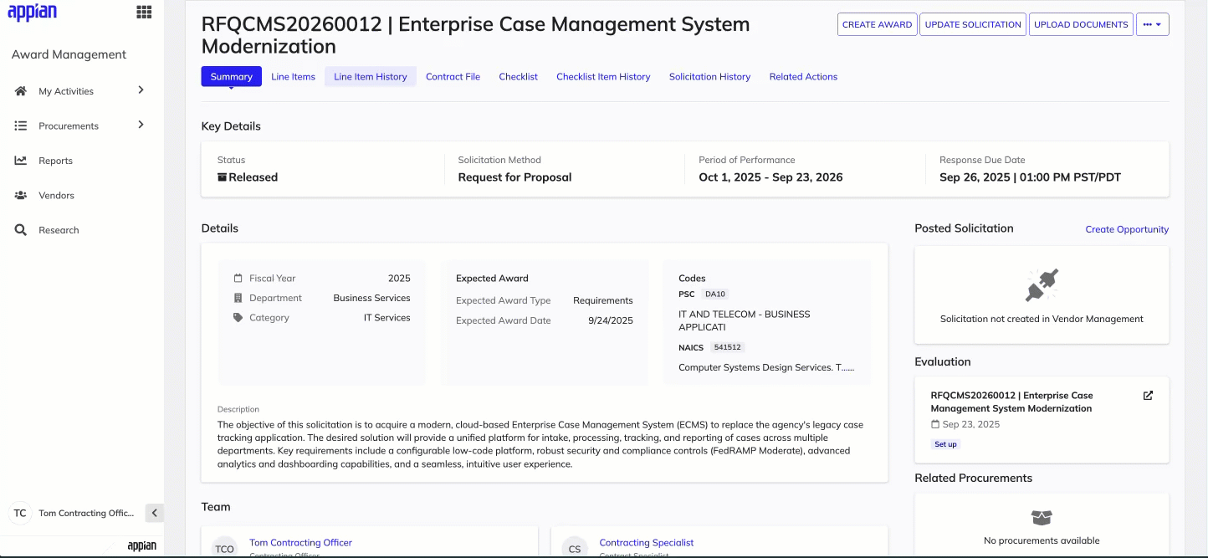
Task: Click the calendar icon beside Sep 23, 2025
Action: point(935,424)
